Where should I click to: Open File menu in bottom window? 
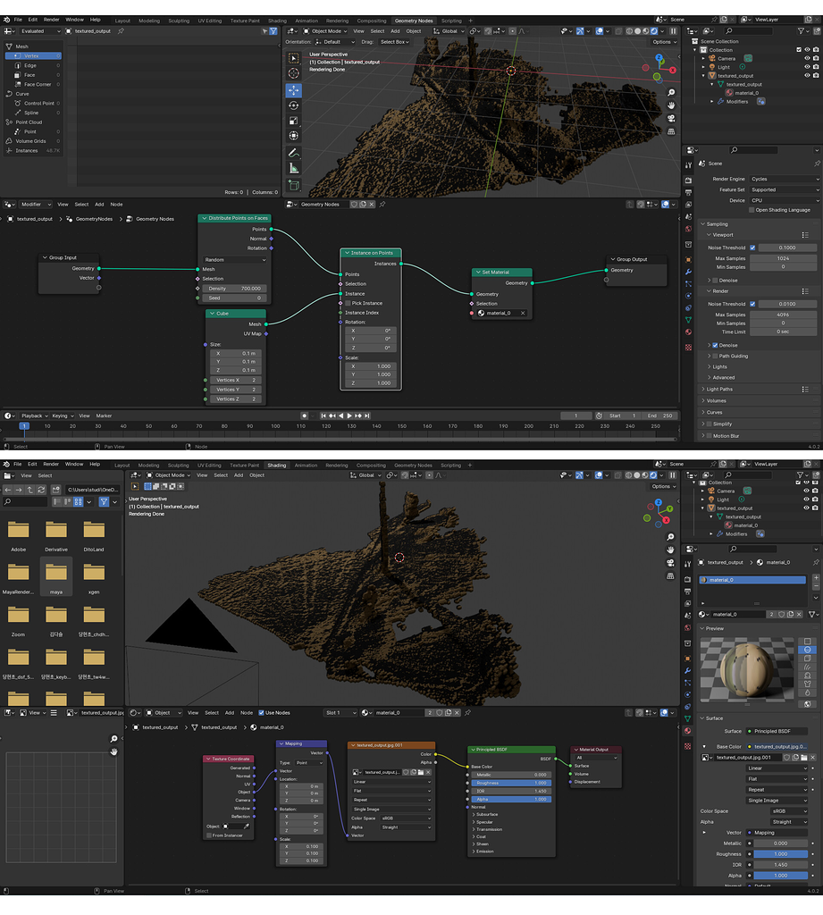[18, 465]
